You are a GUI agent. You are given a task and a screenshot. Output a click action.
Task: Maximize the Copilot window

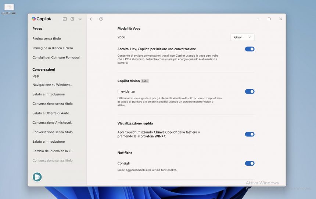(x=269, y=19)
